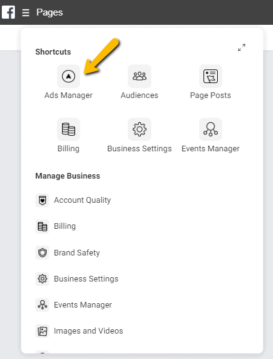Open Business Settings shortcut gear icon
Screen dimensions: 273x359
pos(140,129)
